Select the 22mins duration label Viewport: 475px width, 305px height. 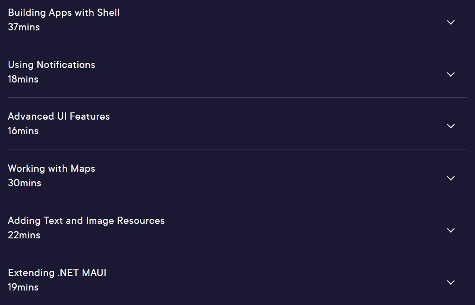[x=24, y=235]
